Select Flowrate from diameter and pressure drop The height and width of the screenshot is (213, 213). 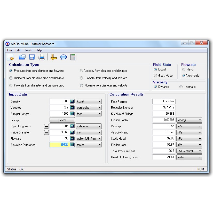(x=37, y=85)
